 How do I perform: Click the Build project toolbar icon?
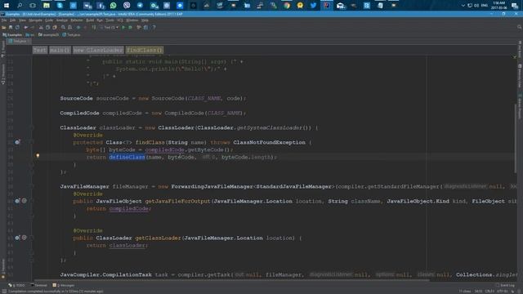[x=94, y=27]
